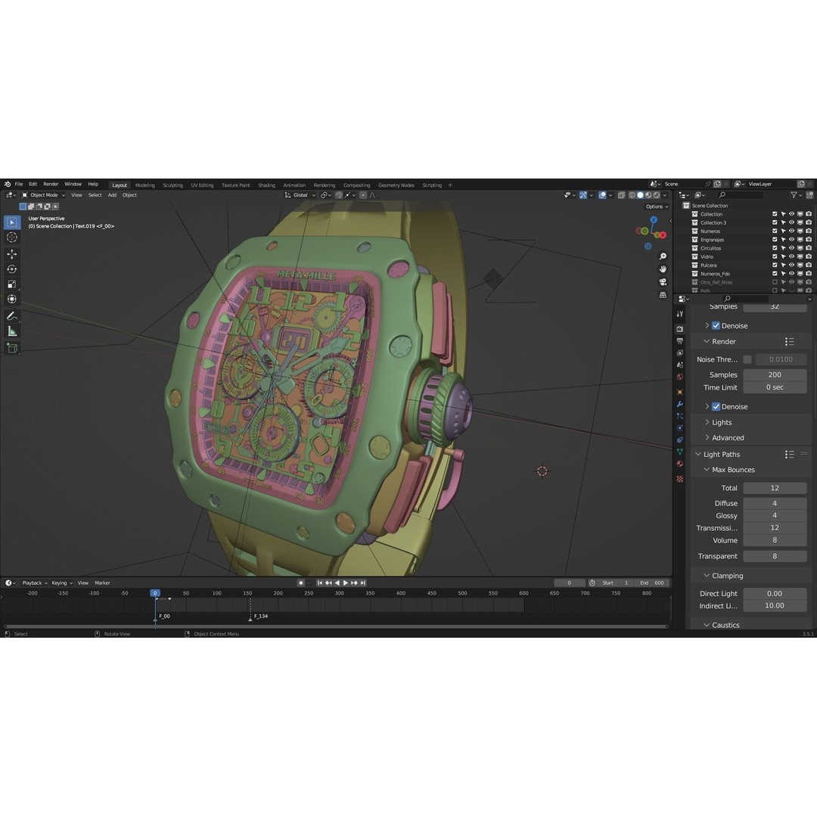Hide the Vidrio collection with its eye toggle
Viewport: 817px width, 817px height.
[x=792, y=256]
